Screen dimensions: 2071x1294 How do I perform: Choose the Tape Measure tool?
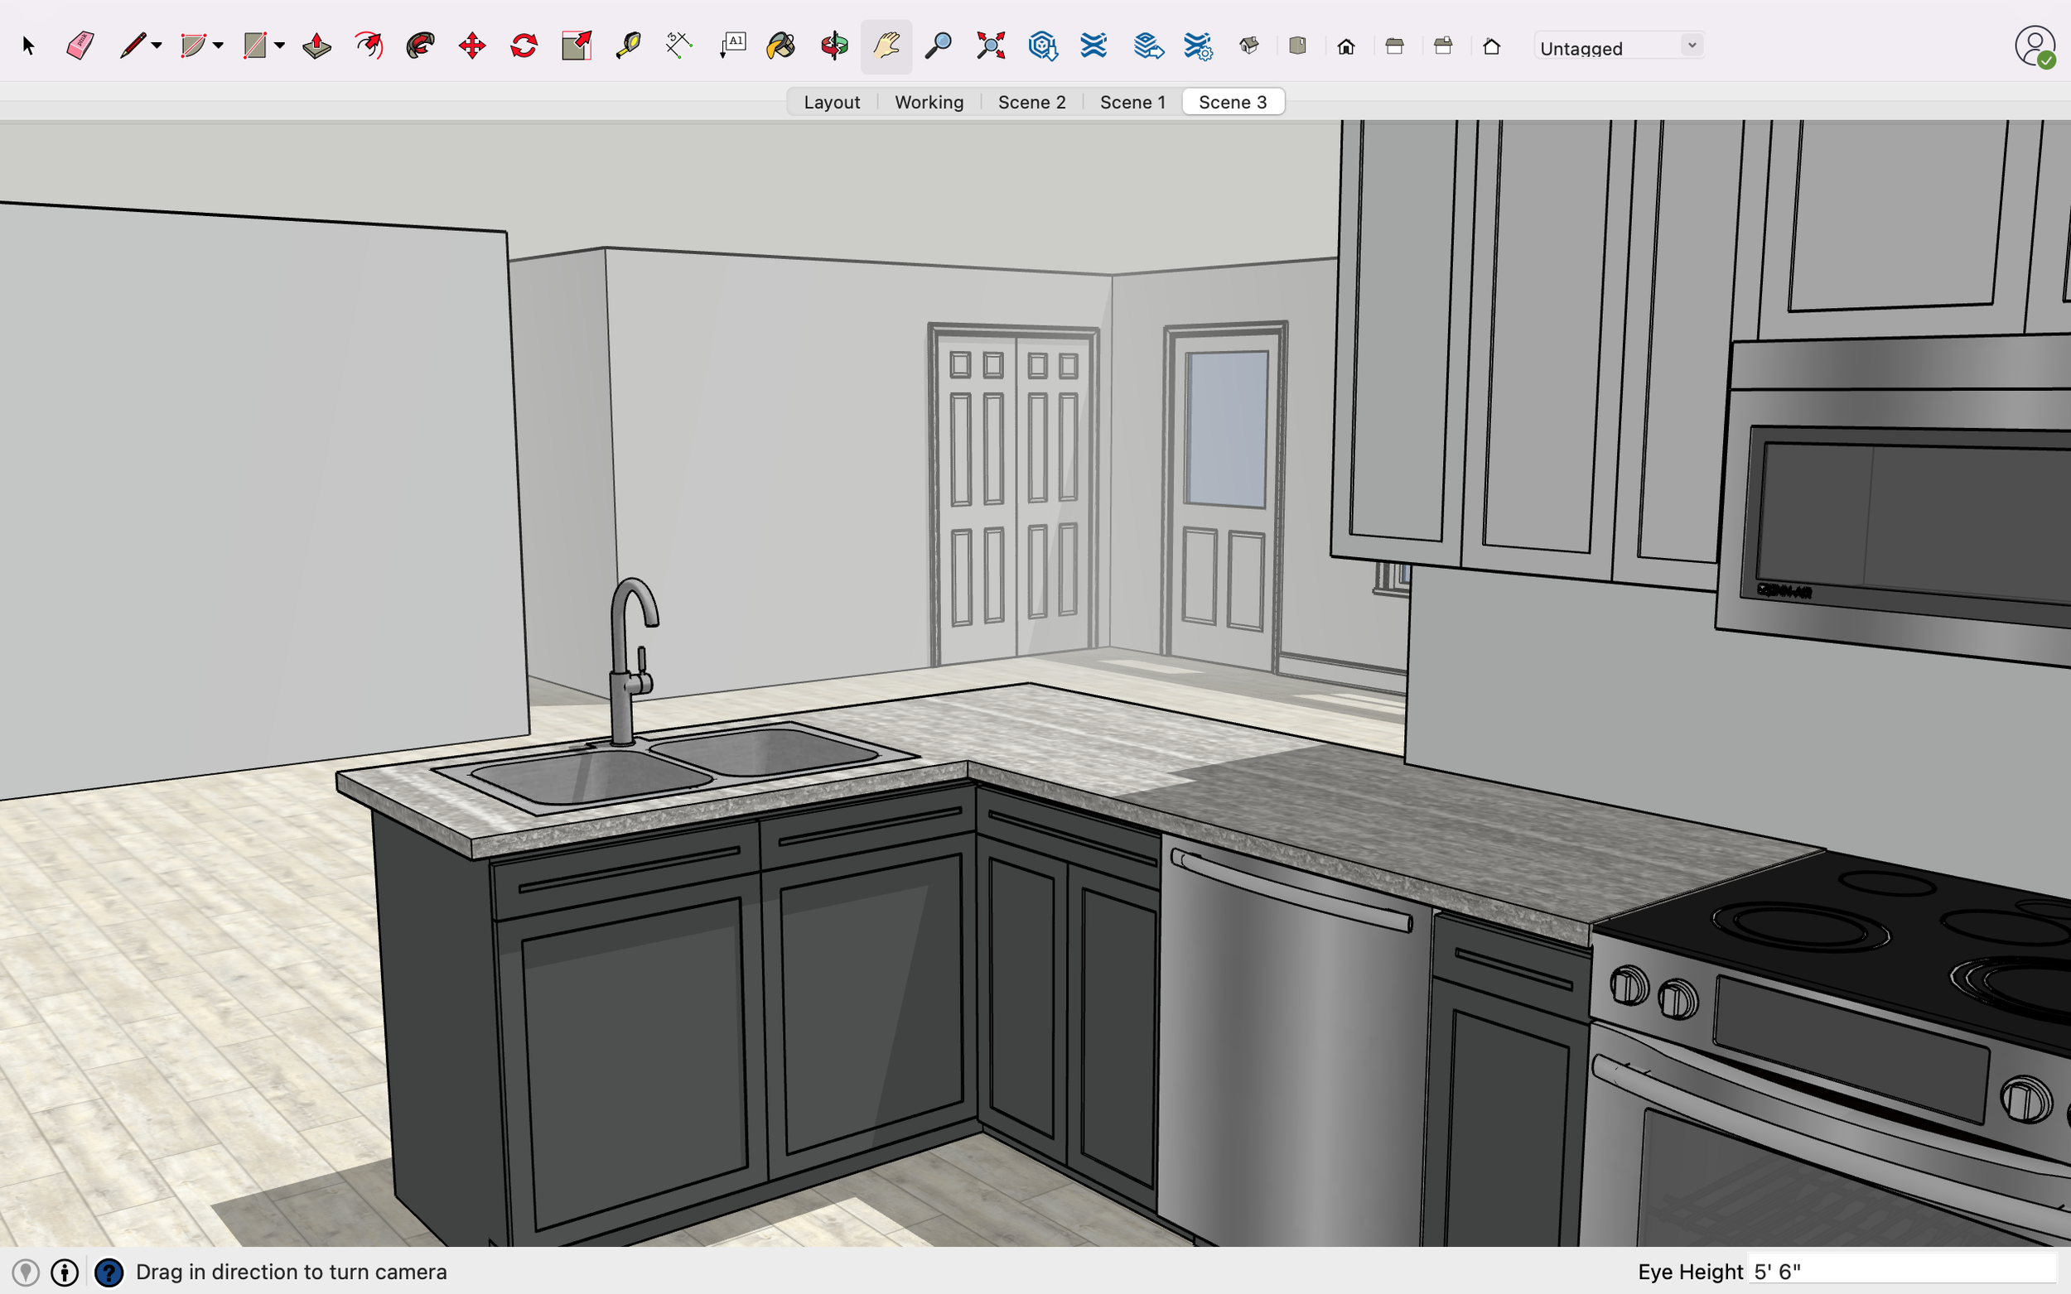point(628,46)
